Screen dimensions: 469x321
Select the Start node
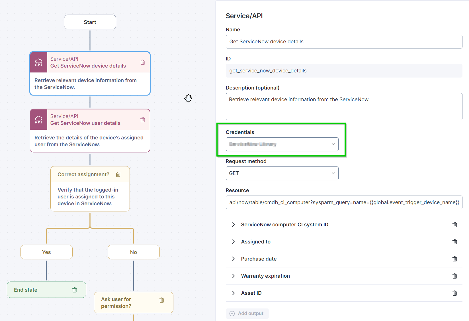point(90,22)
